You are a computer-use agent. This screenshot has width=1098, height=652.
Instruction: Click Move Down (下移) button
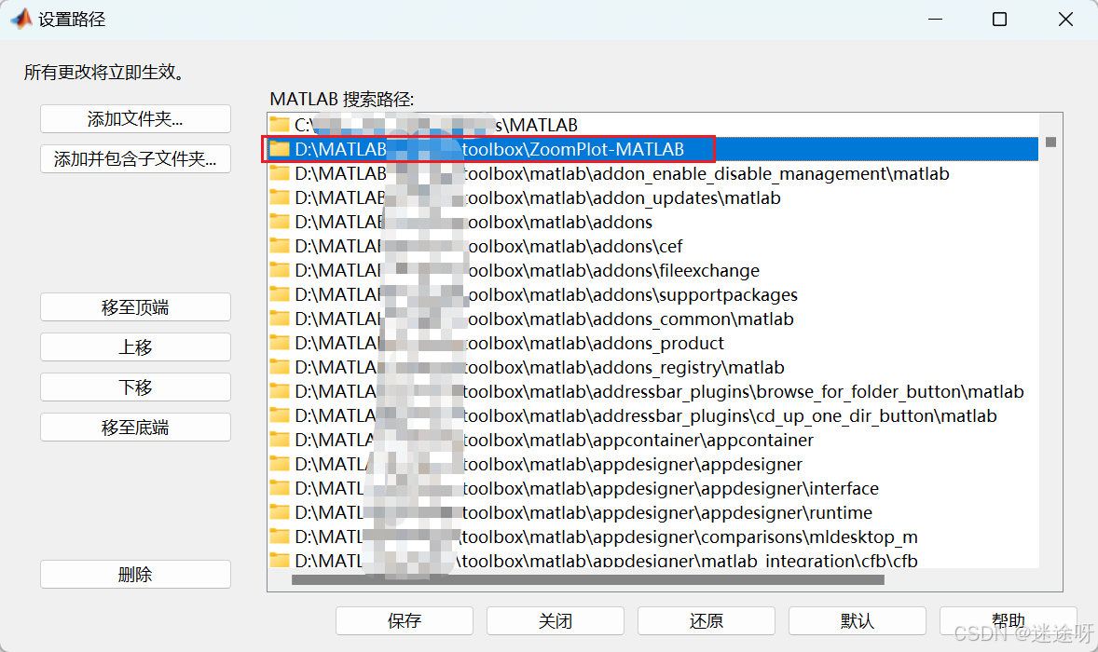click(135, 387)
